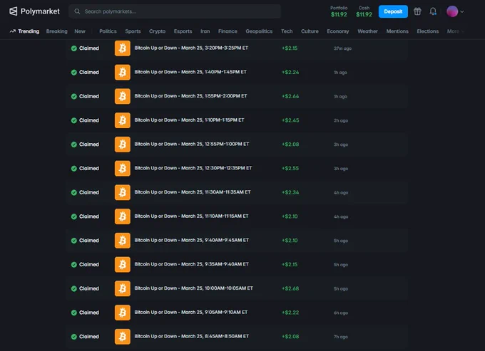Select the +$2.45 payout amount
The width and height of the screenshot is (485, 351).
tap(290, 120)
